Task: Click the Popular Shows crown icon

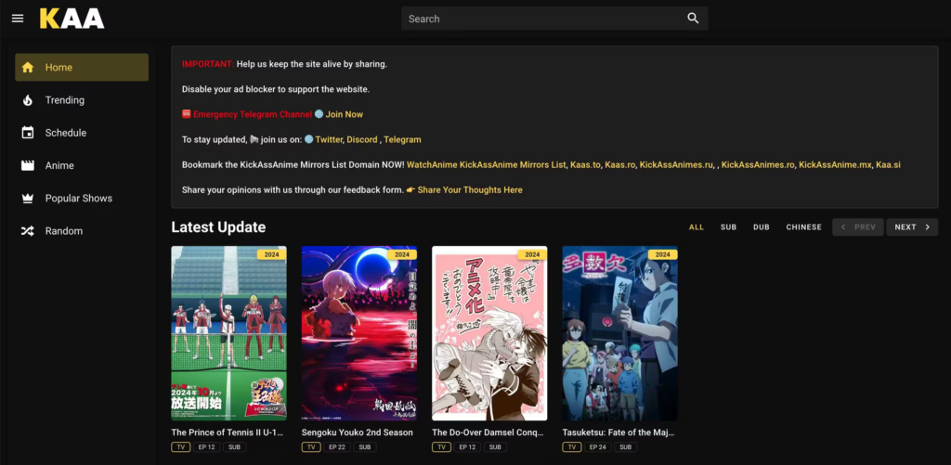Action: [x=27, y=199]
